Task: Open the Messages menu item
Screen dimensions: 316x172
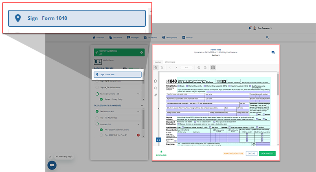Action: [133, 37]
